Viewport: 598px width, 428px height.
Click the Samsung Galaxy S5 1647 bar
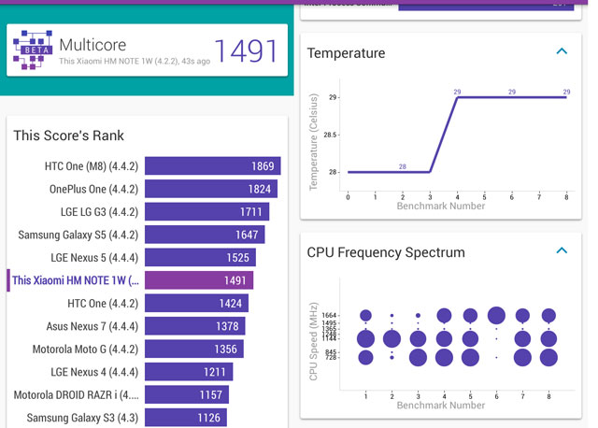(205, 235)
